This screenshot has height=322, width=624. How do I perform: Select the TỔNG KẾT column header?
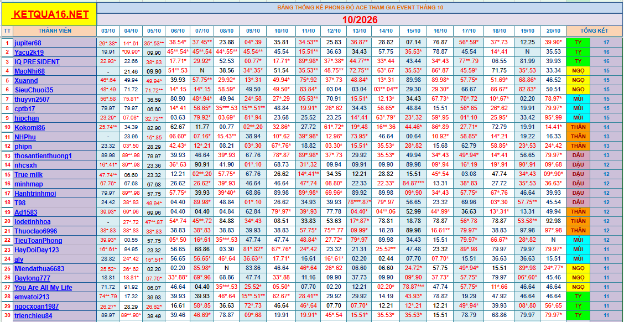tap(595, 31)
